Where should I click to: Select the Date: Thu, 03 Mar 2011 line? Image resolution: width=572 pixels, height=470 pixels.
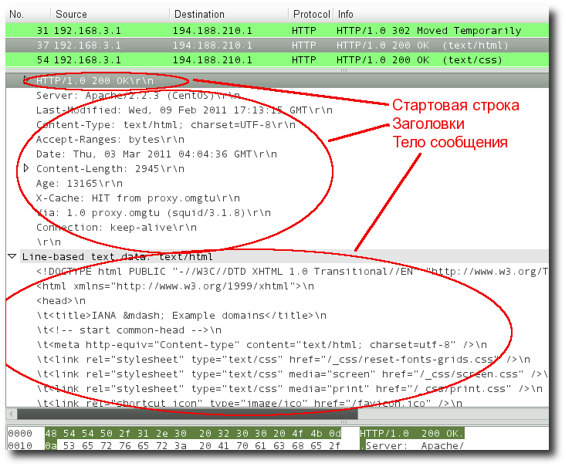(157, 154)
